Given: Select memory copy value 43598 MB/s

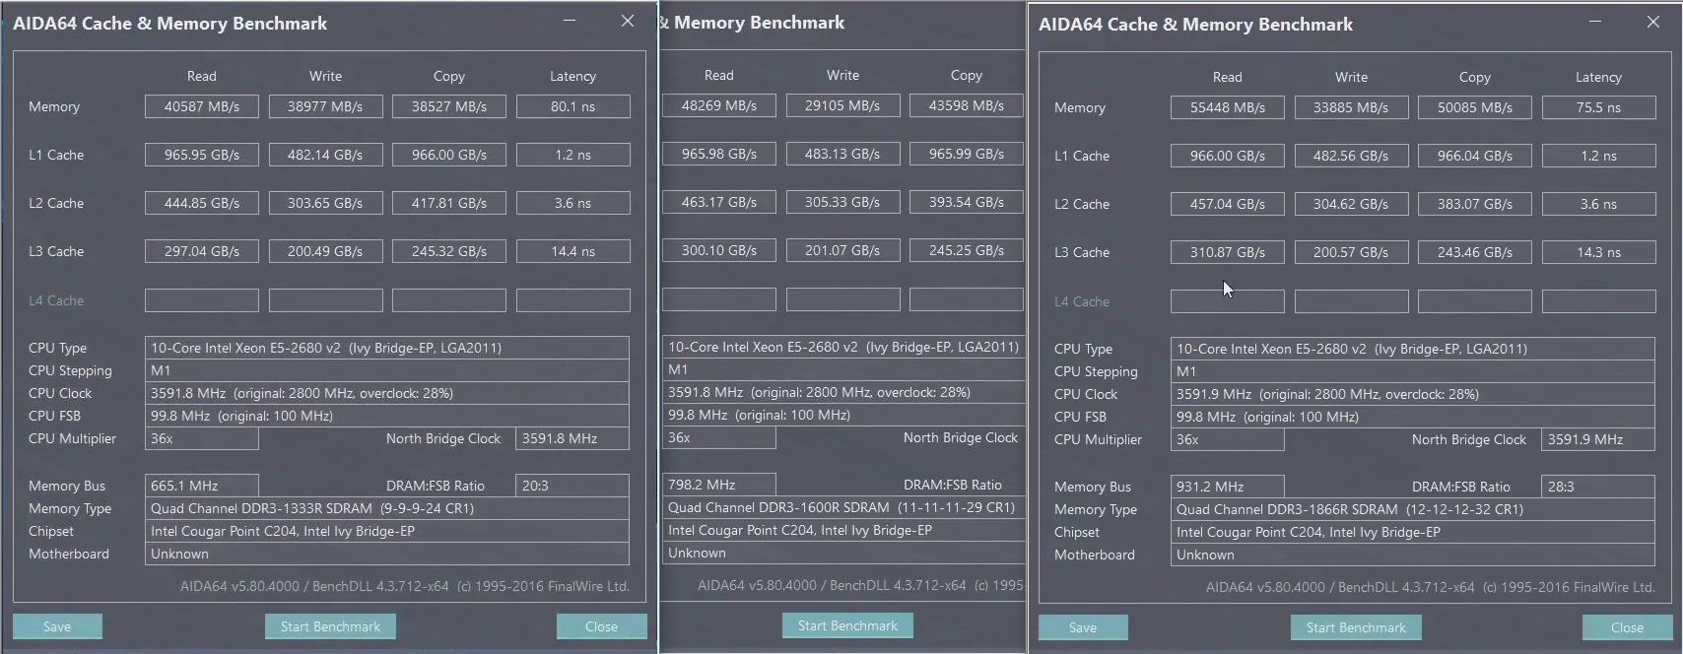Looking at the screenshot, I should [967, 105].
